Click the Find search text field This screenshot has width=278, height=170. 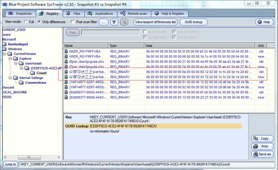point(110,32)
